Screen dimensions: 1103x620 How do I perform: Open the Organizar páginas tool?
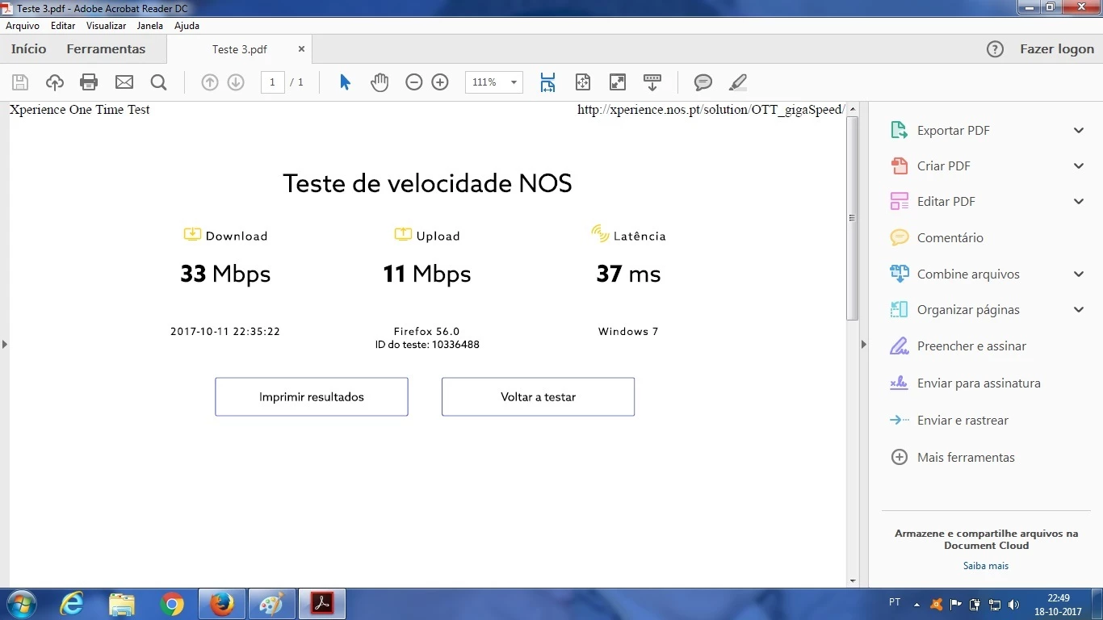954,310
